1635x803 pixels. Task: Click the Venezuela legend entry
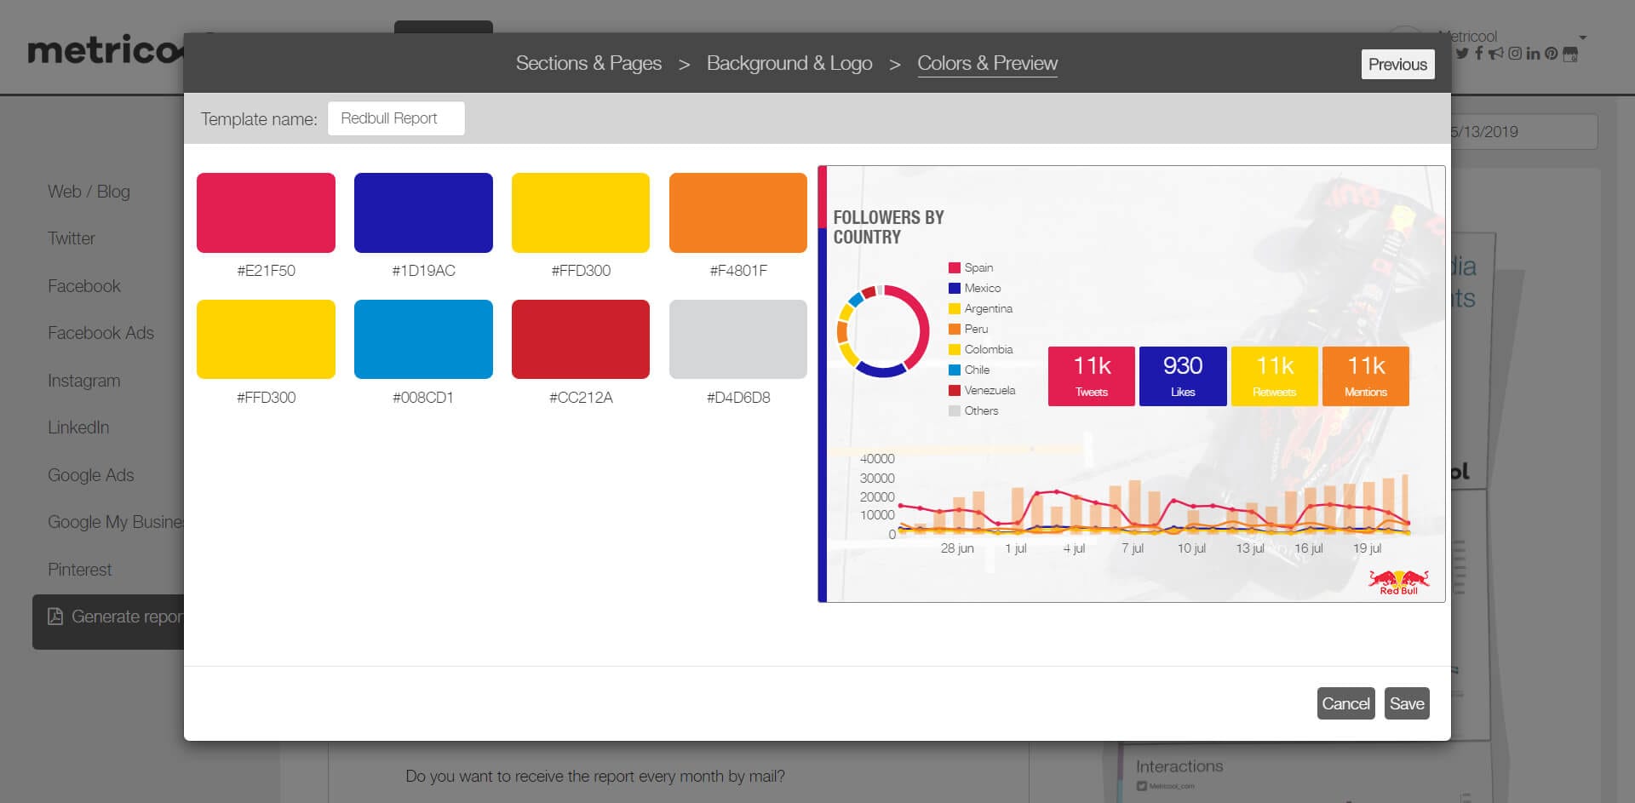pos(982,390)
